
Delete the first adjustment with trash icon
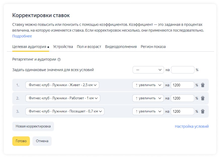coord(203,85)
